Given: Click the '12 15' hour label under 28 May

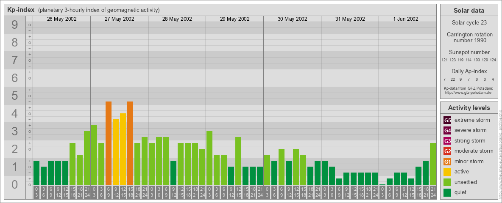Looking at the screenshot, I should pos(181,192).
